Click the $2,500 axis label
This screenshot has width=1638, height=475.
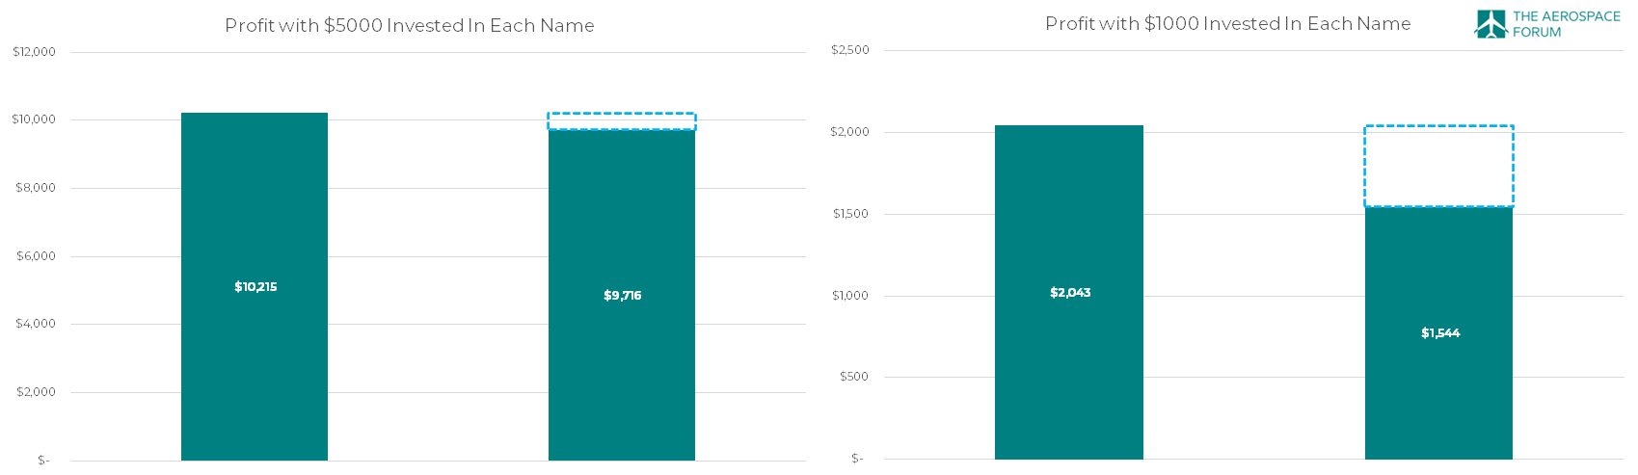tap(849, 50)
